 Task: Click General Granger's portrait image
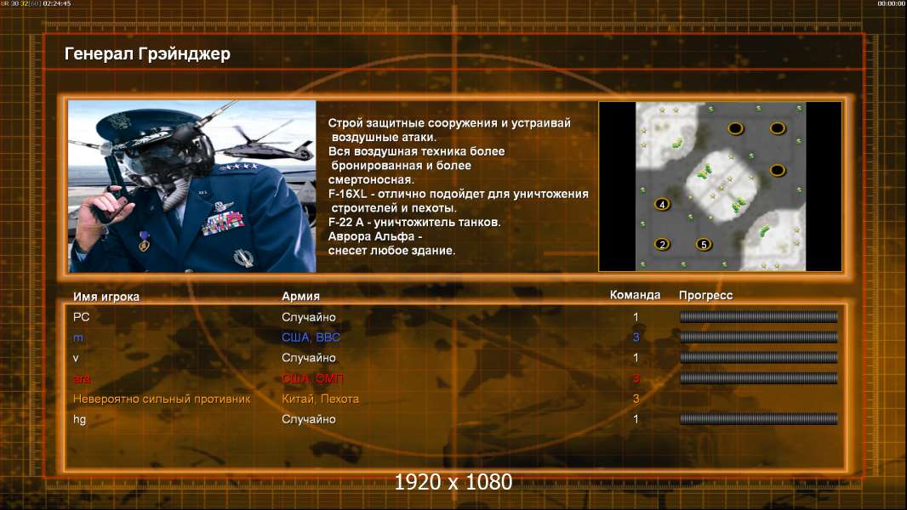(192, 186)
